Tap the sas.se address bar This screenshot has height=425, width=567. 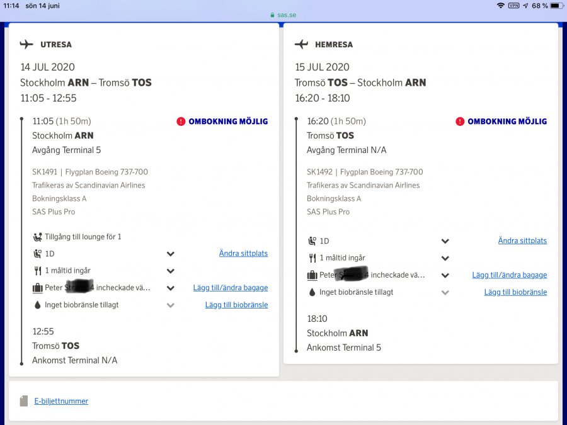click(283, 14)
